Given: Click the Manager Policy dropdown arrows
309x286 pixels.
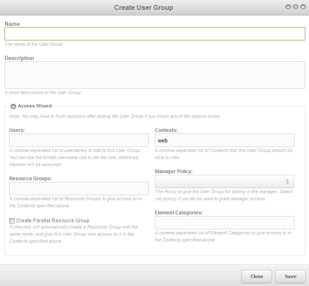Looking at the screenshot, I should coord(287,182).
